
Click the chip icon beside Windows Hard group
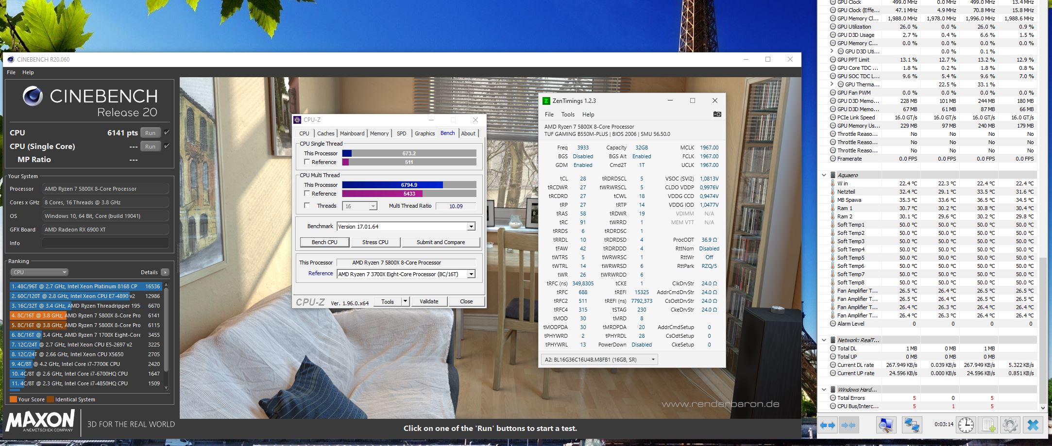pyautogui.click(x=833, y=390)
